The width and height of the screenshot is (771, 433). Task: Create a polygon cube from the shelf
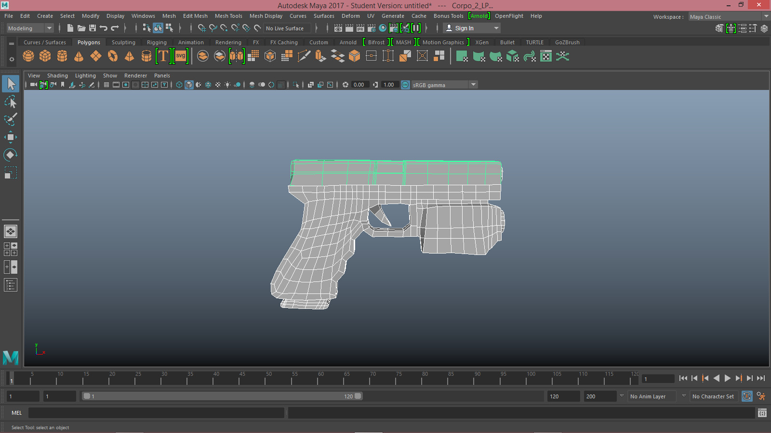45,56
